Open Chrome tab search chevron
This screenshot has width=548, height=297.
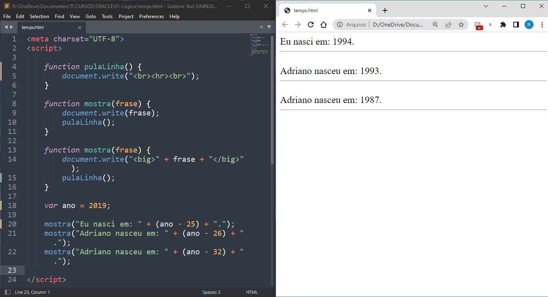(486, 6)
